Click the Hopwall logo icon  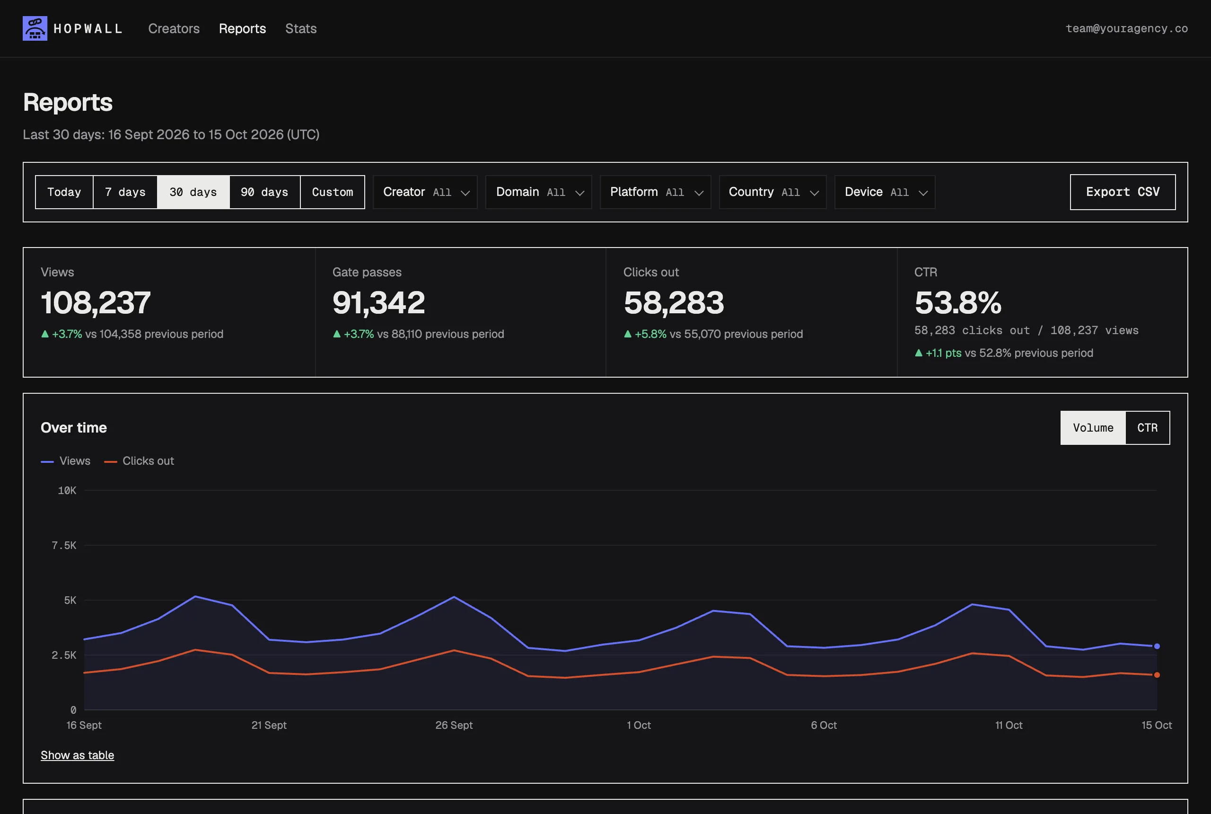click(35, 28)
